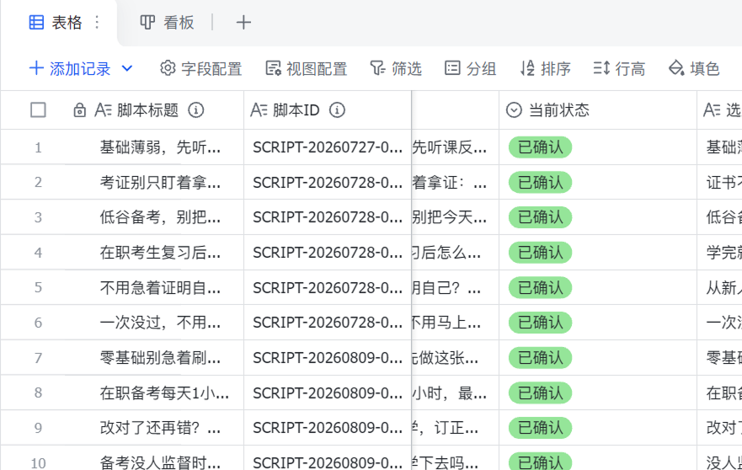The width and height of the screenshot is (742, 470).
Task: Show info for 脚本ID column
Action: click(337, 109)
